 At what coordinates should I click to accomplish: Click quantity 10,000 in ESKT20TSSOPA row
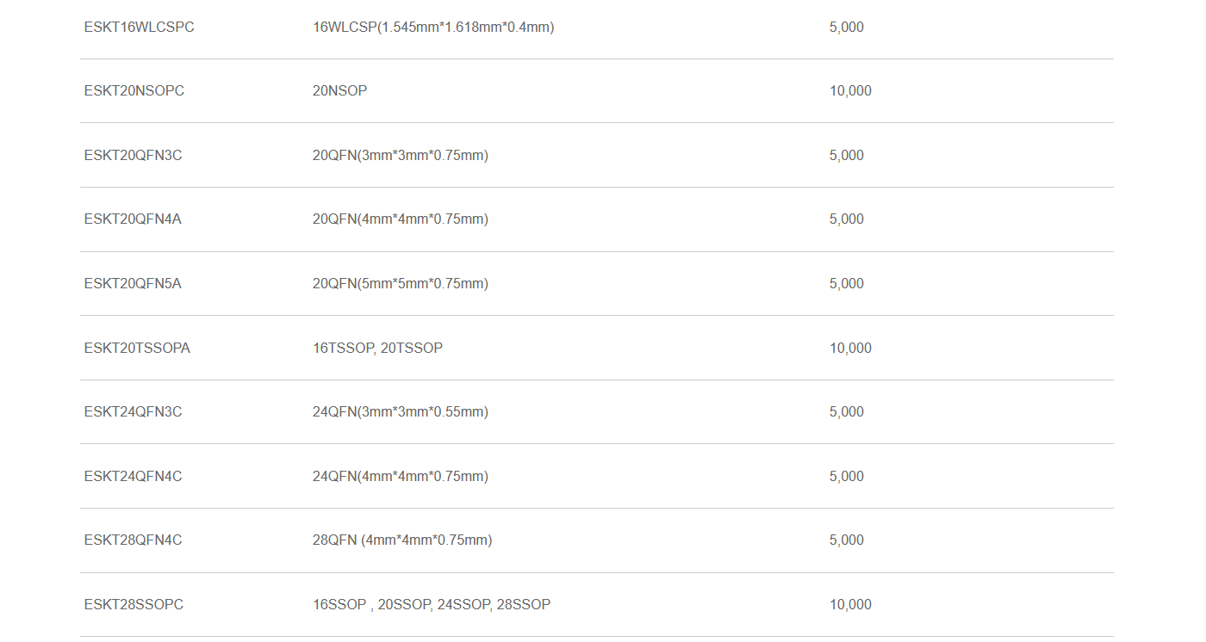point(850,349)
